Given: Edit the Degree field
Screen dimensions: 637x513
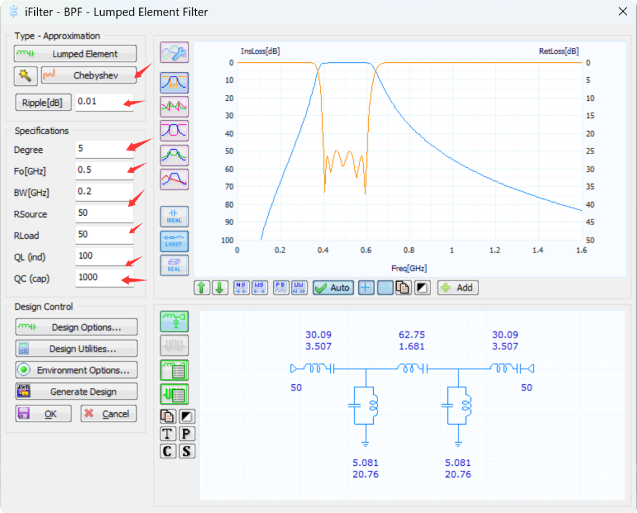Looking at the screenshot, I should tap(105, 149).
